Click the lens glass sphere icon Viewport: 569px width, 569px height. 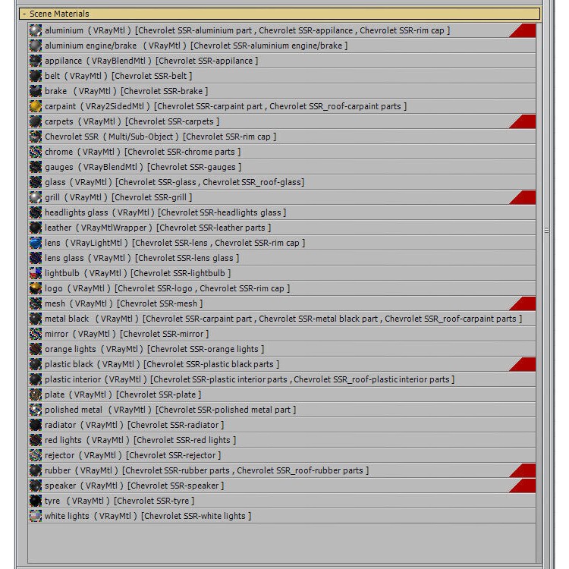[x=36, y=258]
